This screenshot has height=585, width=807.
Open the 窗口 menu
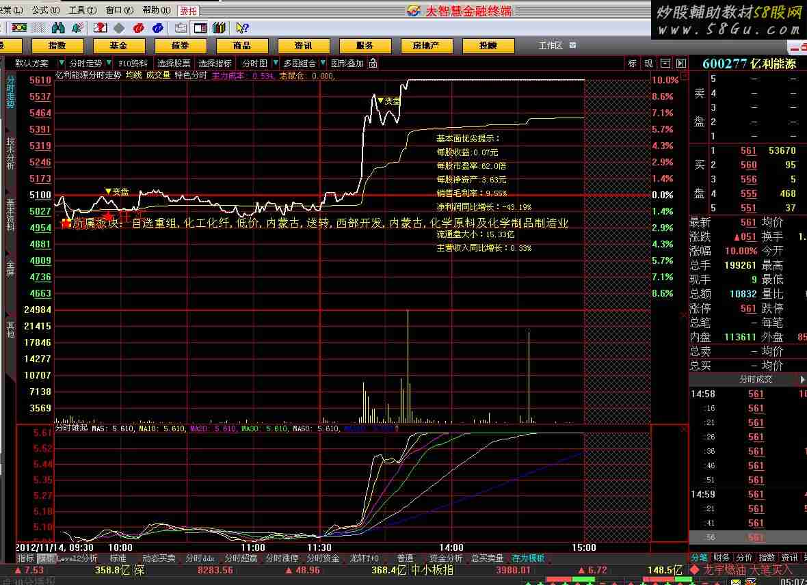coord(120,10)
